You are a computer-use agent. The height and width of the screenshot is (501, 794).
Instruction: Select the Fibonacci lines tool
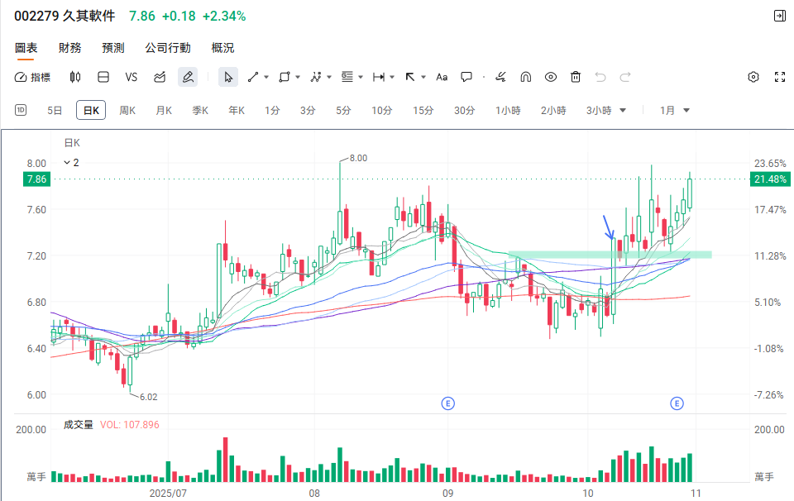[x=347, y=77]
